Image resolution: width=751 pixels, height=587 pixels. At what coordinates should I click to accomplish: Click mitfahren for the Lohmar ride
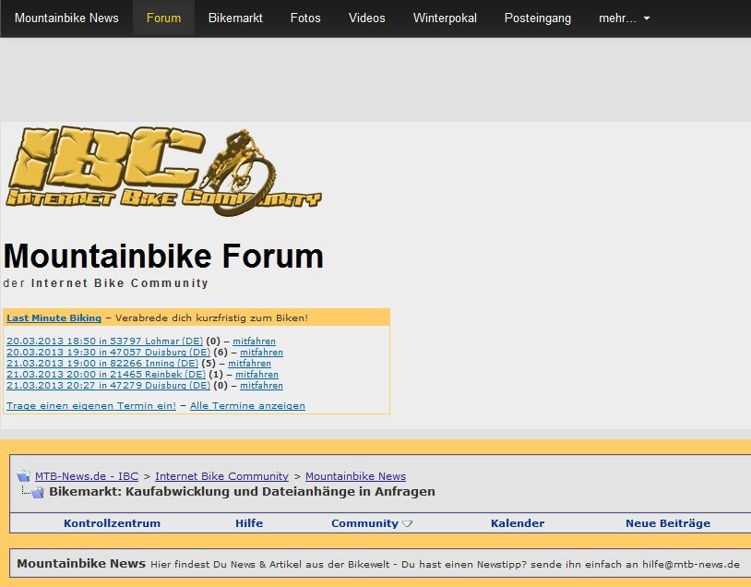click(x=255, y=341)
